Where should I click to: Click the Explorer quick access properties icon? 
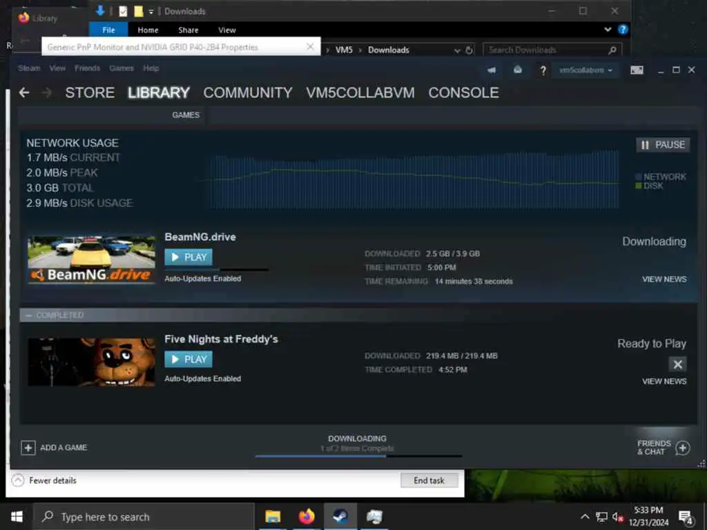pyautogui.click(x=123, y=11)
